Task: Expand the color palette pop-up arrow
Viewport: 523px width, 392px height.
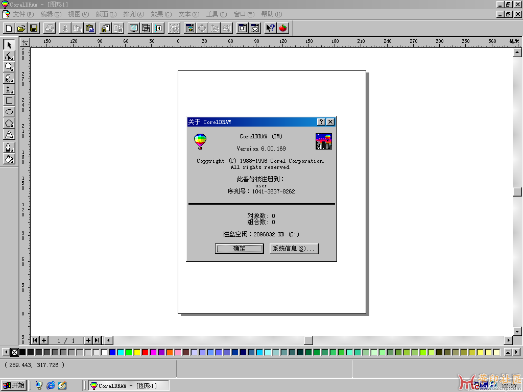Action: tap(508, 352)
